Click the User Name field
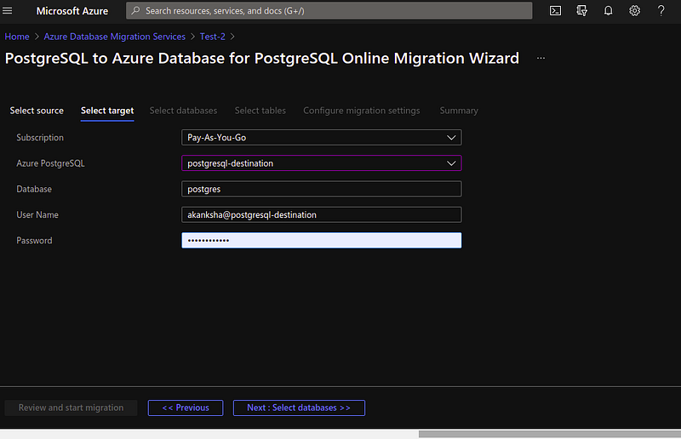The image size is (681, 439). click(x=322, y=215)
